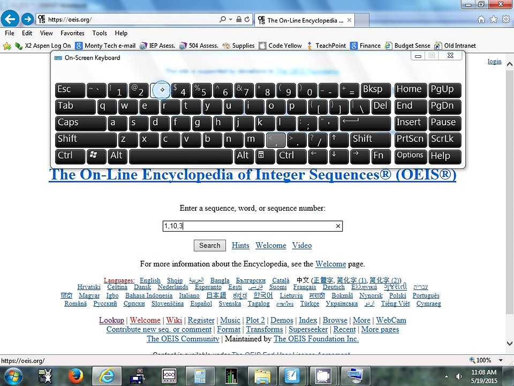This screenshot has height=386, width=514.
Task: Open the Superseeker link
Action: click(308, 329)
